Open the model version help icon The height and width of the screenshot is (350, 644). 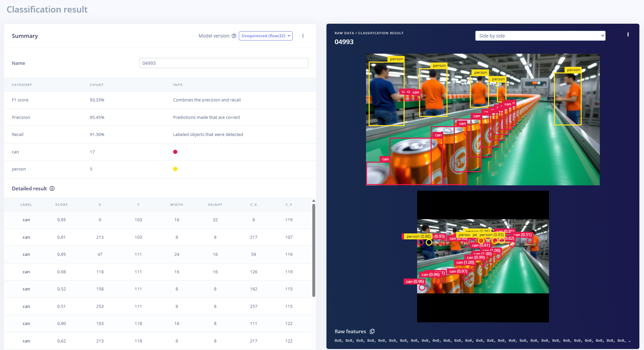point(234,36)
